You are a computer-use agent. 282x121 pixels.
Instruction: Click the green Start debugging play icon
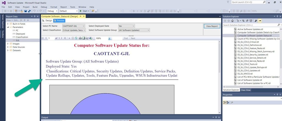[81, 11]
